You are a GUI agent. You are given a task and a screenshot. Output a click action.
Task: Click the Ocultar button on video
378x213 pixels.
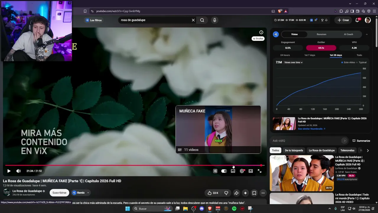click(x=258, y=38)
